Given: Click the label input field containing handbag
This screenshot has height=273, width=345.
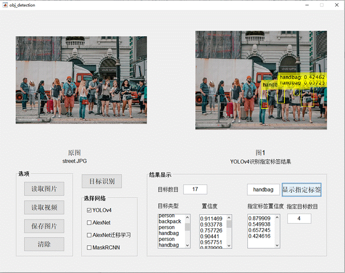Looking at the screenshot, I should pos(263,190).
